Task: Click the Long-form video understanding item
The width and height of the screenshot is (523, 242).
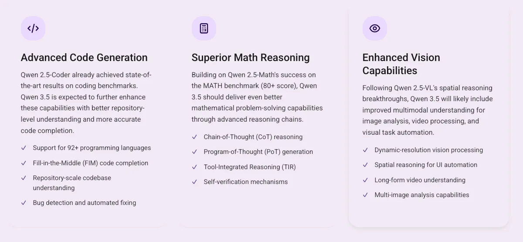Action: pos(420,180)
